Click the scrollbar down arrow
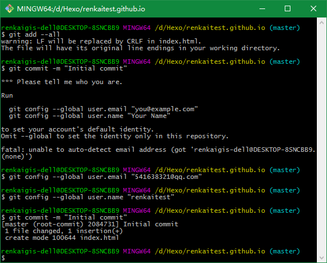 tap(321, 257)
